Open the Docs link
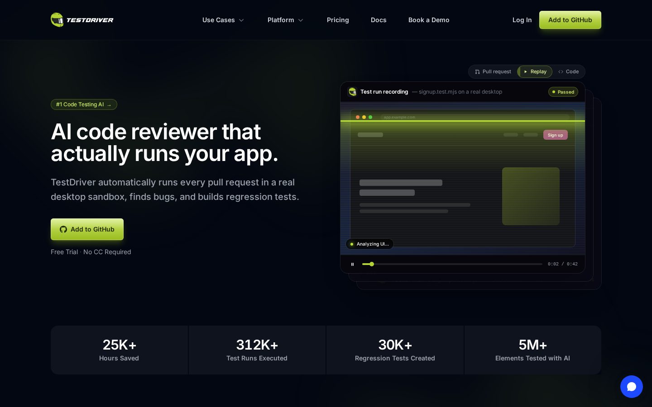 379,20
